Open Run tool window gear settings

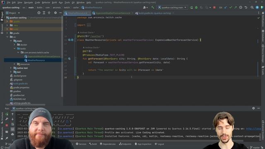253,108
